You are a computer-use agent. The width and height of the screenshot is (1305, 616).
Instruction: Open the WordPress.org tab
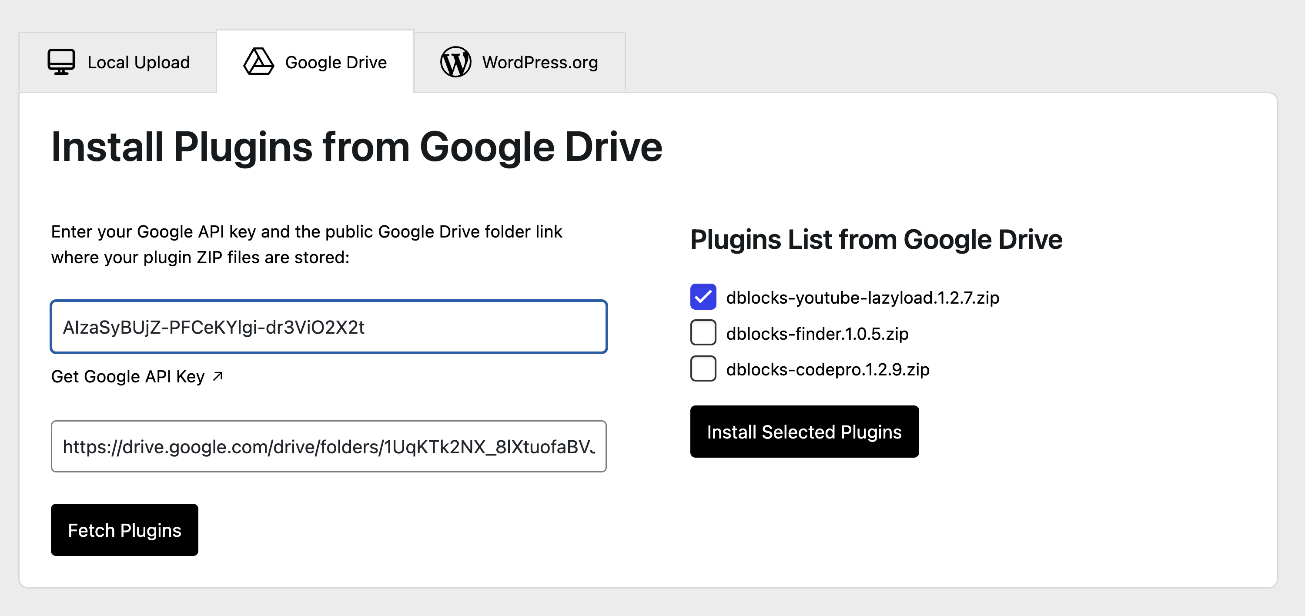coord(519,62)
